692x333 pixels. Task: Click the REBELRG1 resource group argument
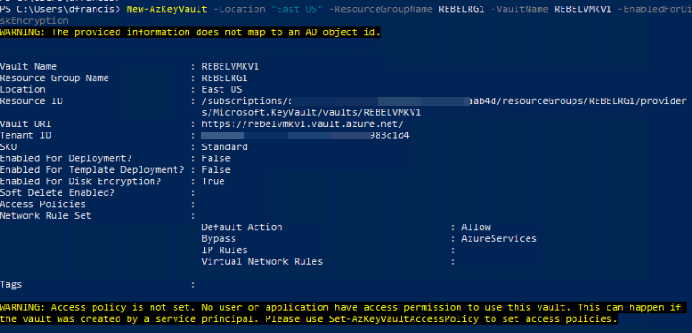[x=461, y=9]
